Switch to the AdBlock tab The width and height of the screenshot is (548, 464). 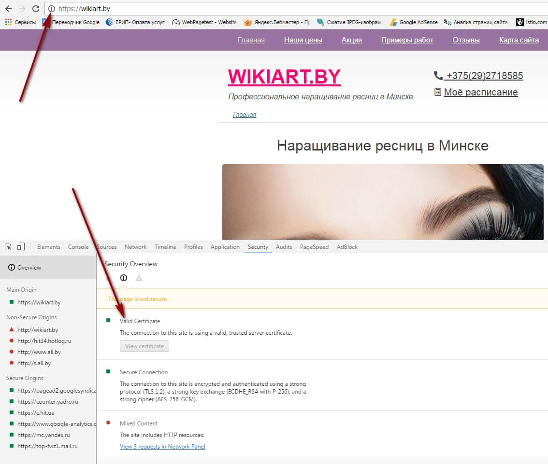point(347,246)
